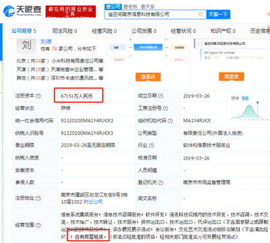270x243 pixels.
Task: Click the help icon next to 注册地址
Action: 38,198
